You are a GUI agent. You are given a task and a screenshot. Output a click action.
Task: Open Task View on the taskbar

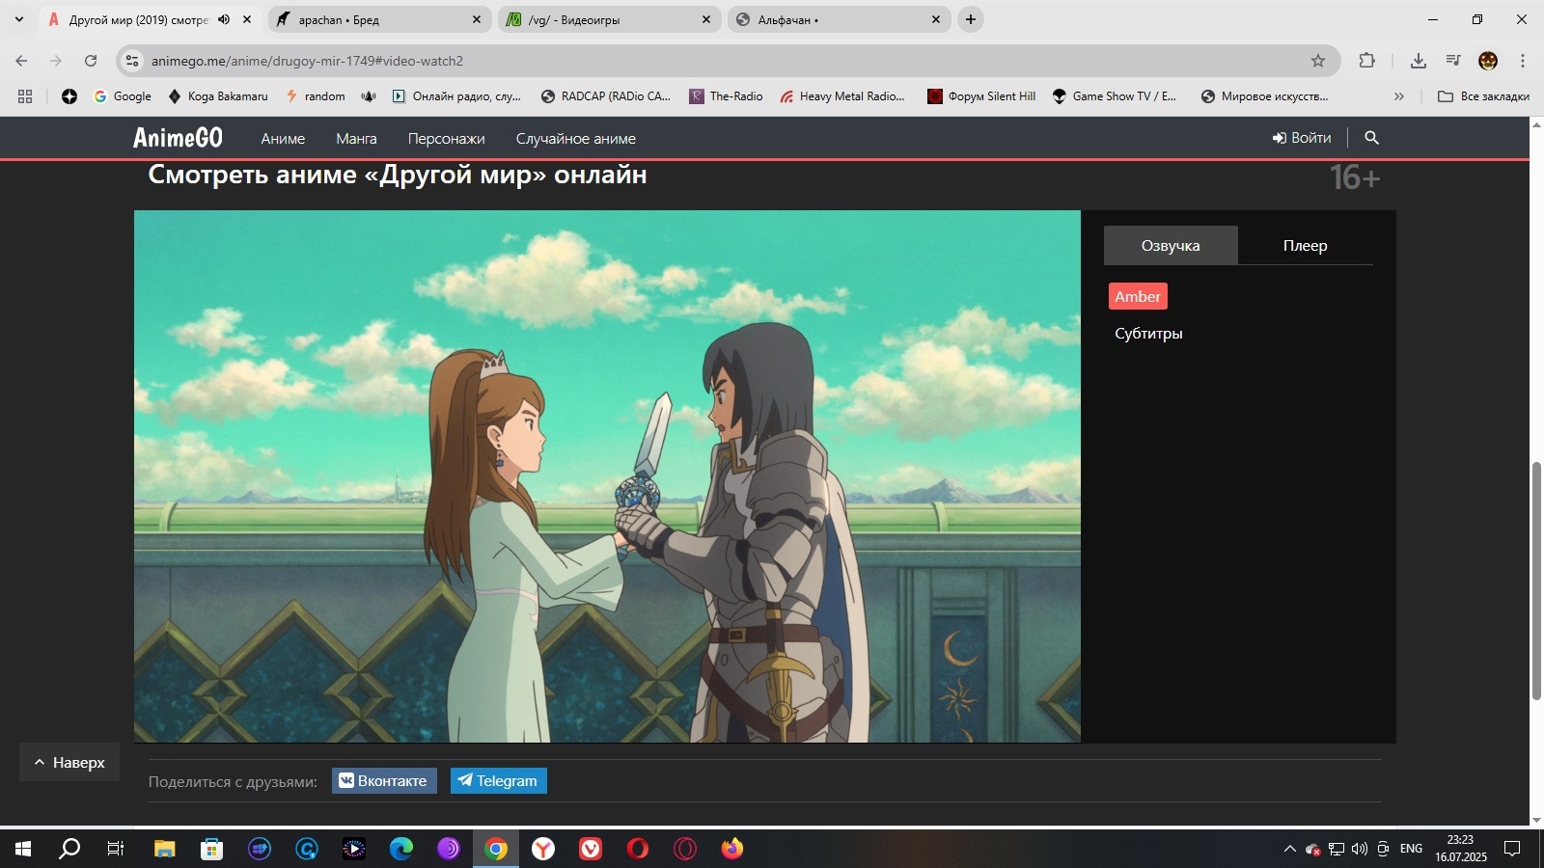pos(116,849)
